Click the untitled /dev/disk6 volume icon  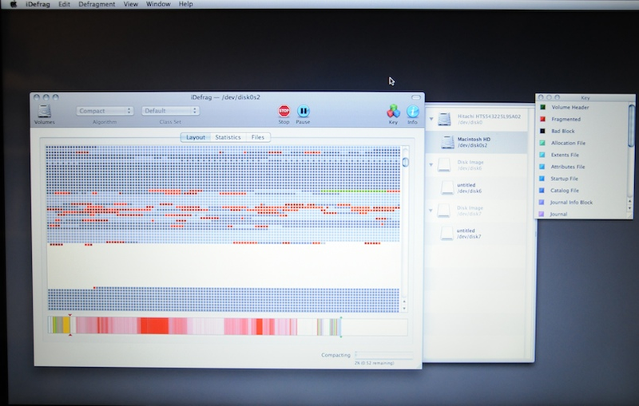[x=447, y=187]
